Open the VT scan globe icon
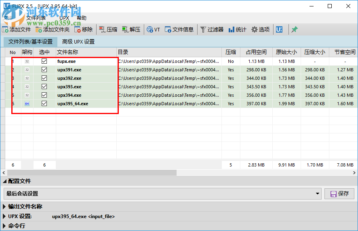 click(x=150, y=29)
